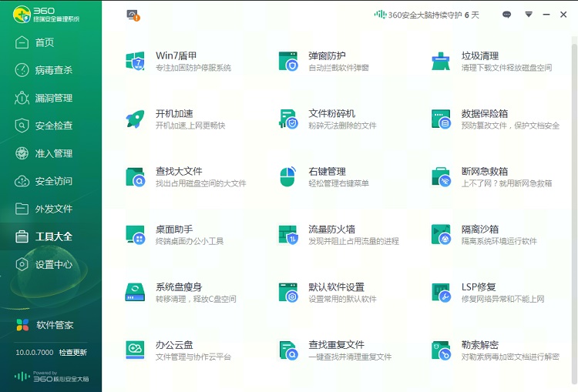Click the notification icon with orange badge
The image size is (578, 392).
tap(133, 15)
